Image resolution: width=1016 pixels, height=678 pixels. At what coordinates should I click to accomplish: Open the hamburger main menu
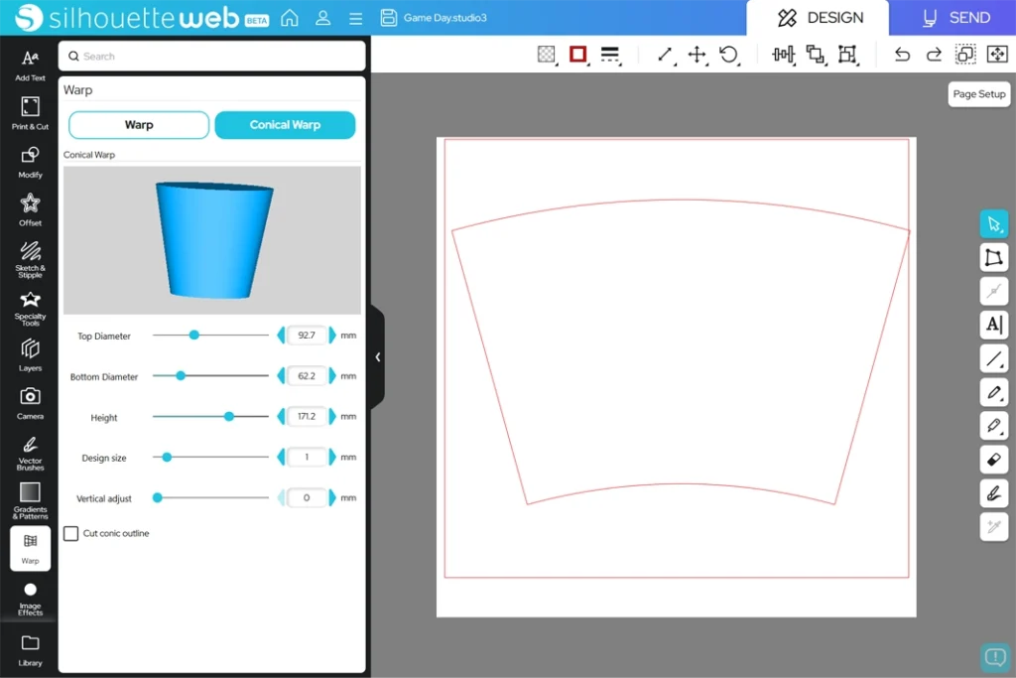(x=355, y=18)
